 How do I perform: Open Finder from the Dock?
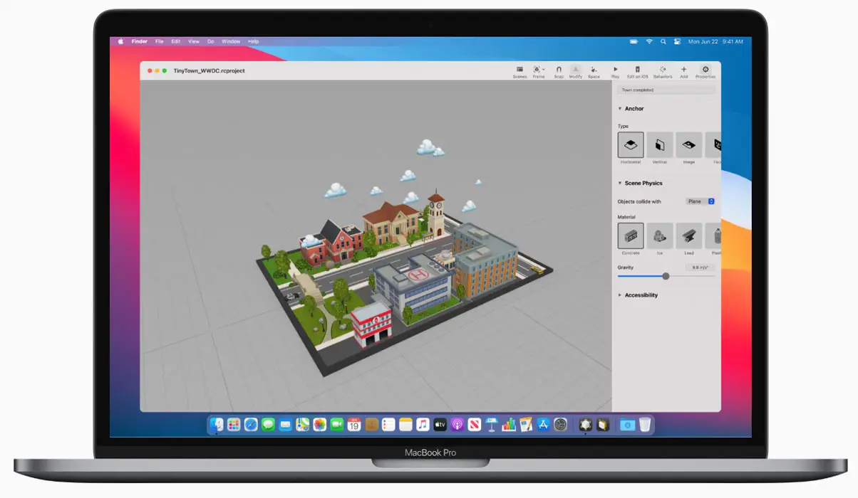pos(217,425)
